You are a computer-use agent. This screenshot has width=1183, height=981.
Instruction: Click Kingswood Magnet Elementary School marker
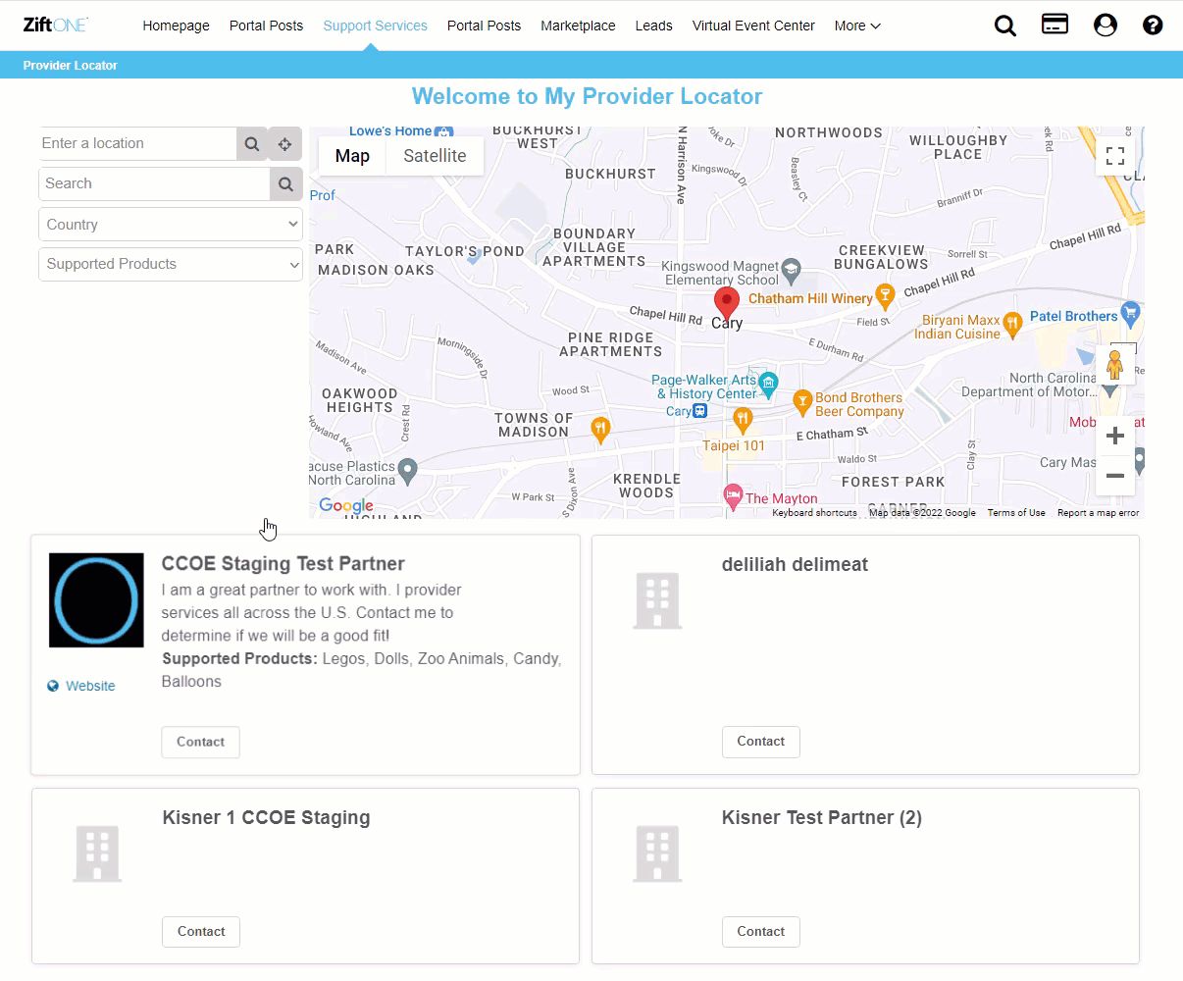pos(792,269)
